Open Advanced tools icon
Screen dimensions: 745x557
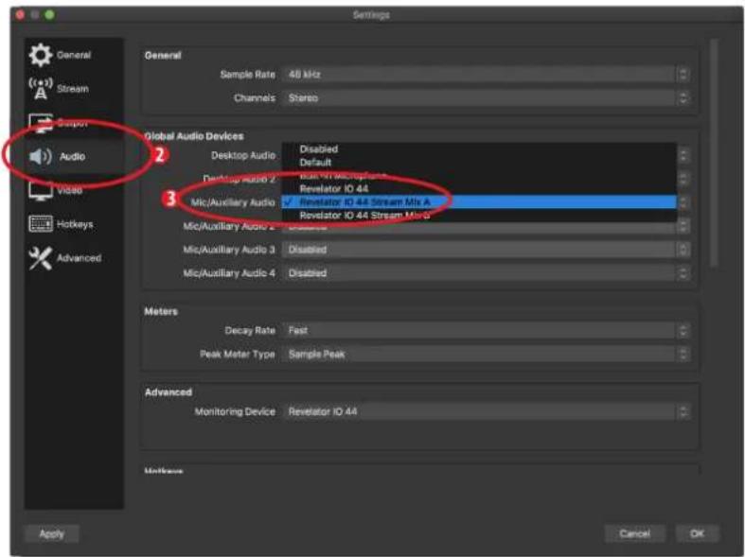[x=41, y=257]
